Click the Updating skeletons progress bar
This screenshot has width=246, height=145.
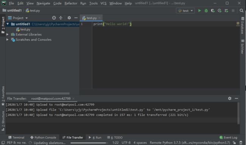[89, 143]
